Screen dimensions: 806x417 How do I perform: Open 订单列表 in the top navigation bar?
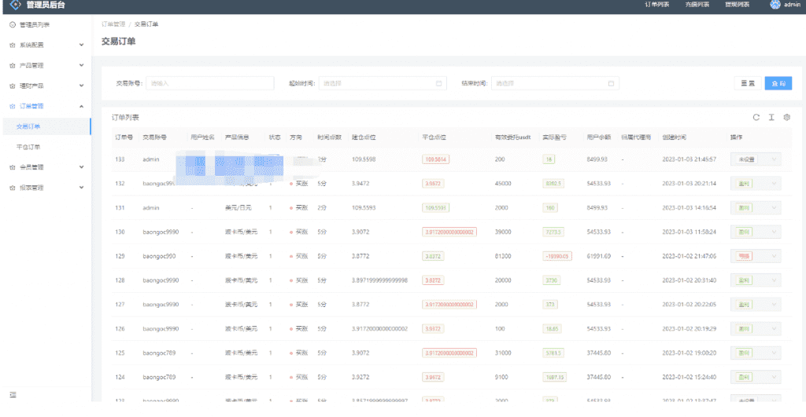[657, 5]
